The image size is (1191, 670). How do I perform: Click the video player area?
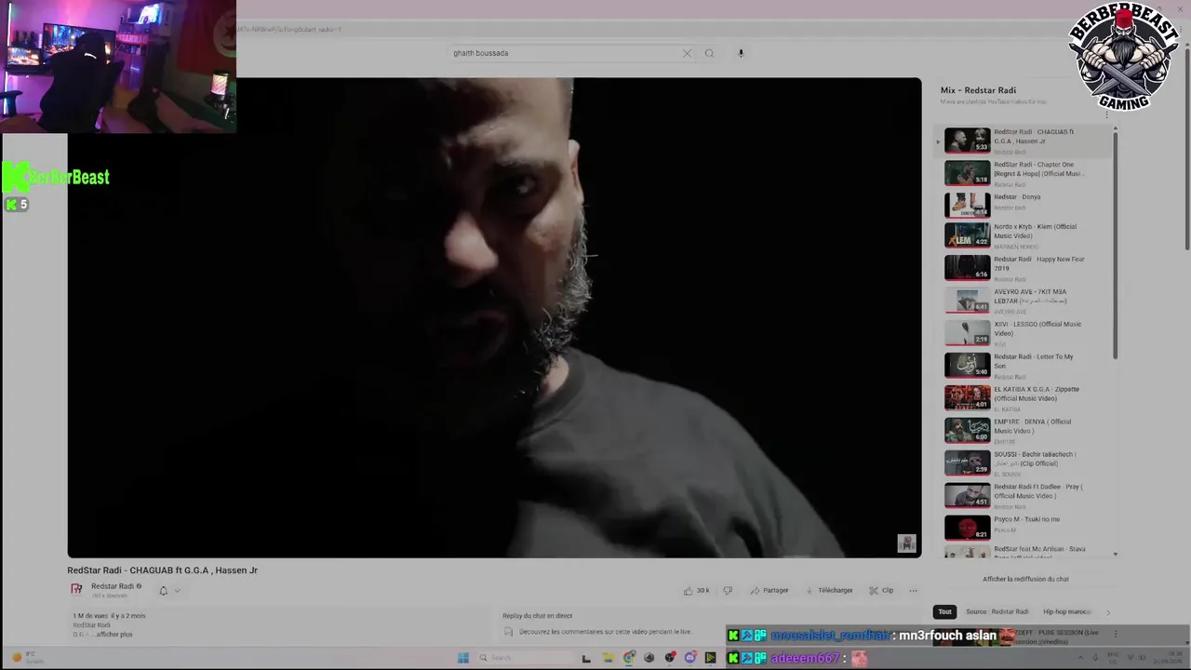494,317
